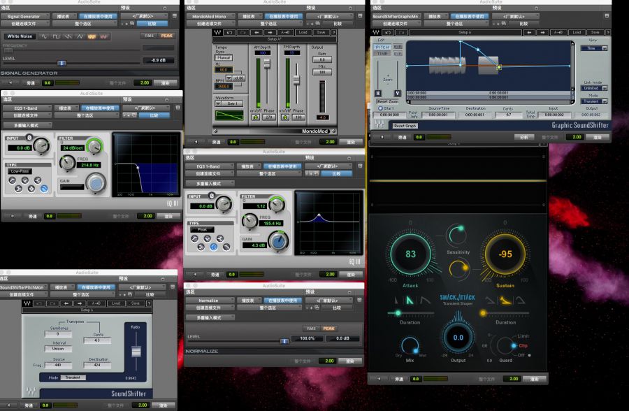Click Render button in Normalize window

pos(350,361)
